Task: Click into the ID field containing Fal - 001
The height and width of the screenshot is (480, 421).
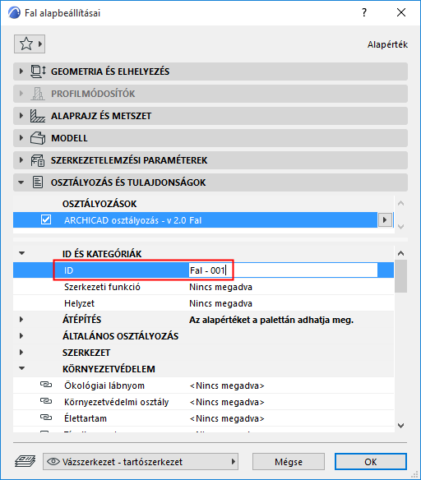Action: click(283, 270)
